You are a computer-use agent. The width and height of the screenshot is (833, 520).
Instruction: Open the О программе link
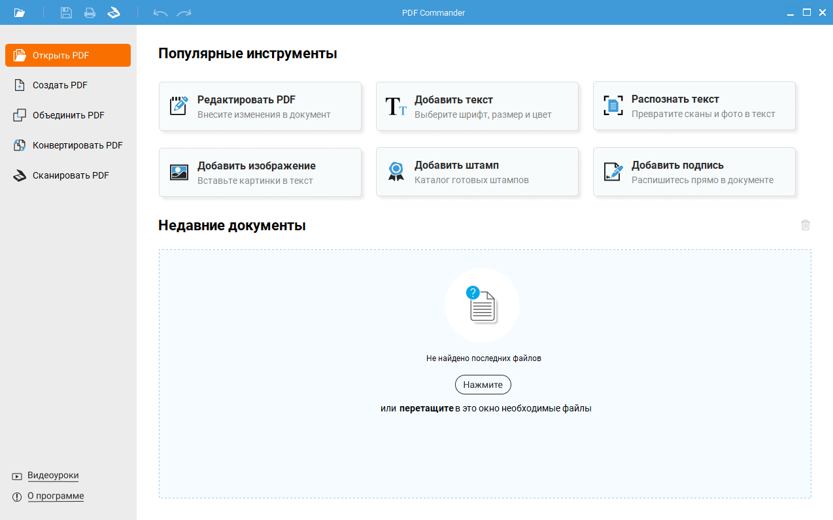[x=56, y=496]
